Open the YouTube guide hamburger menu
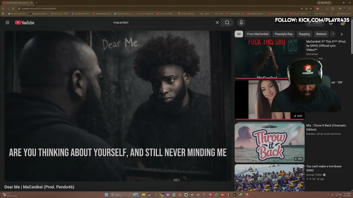Viewport: 353px width, 198px height. pyautogui.click(x=7, y=23)
